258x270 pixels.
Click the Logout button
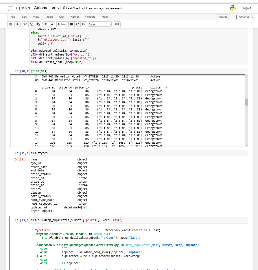(247, 8)
